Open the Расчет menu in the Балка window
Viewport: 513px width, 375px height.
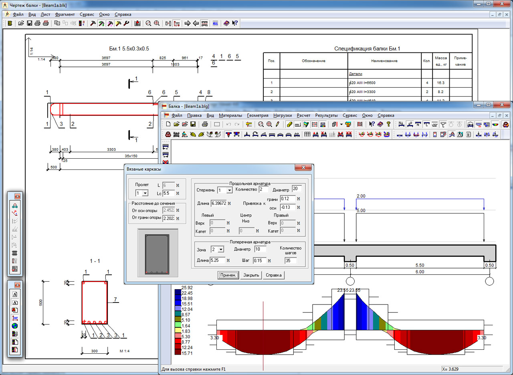304,115
